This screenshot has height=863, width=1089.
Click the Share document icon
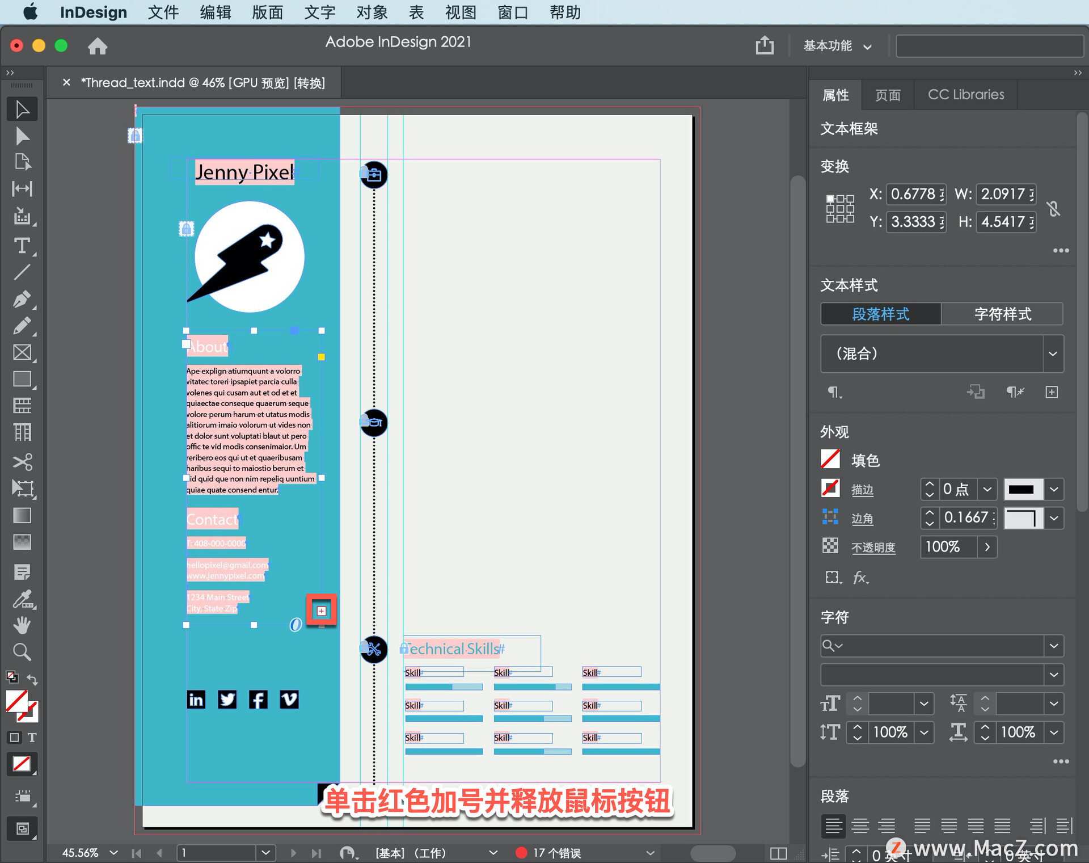point(765,45)
